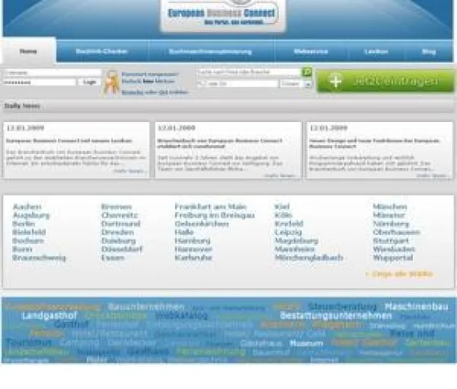The image size is (457, 389).
Task: Select city Bielefeld
Action: (x=29, y=233)
